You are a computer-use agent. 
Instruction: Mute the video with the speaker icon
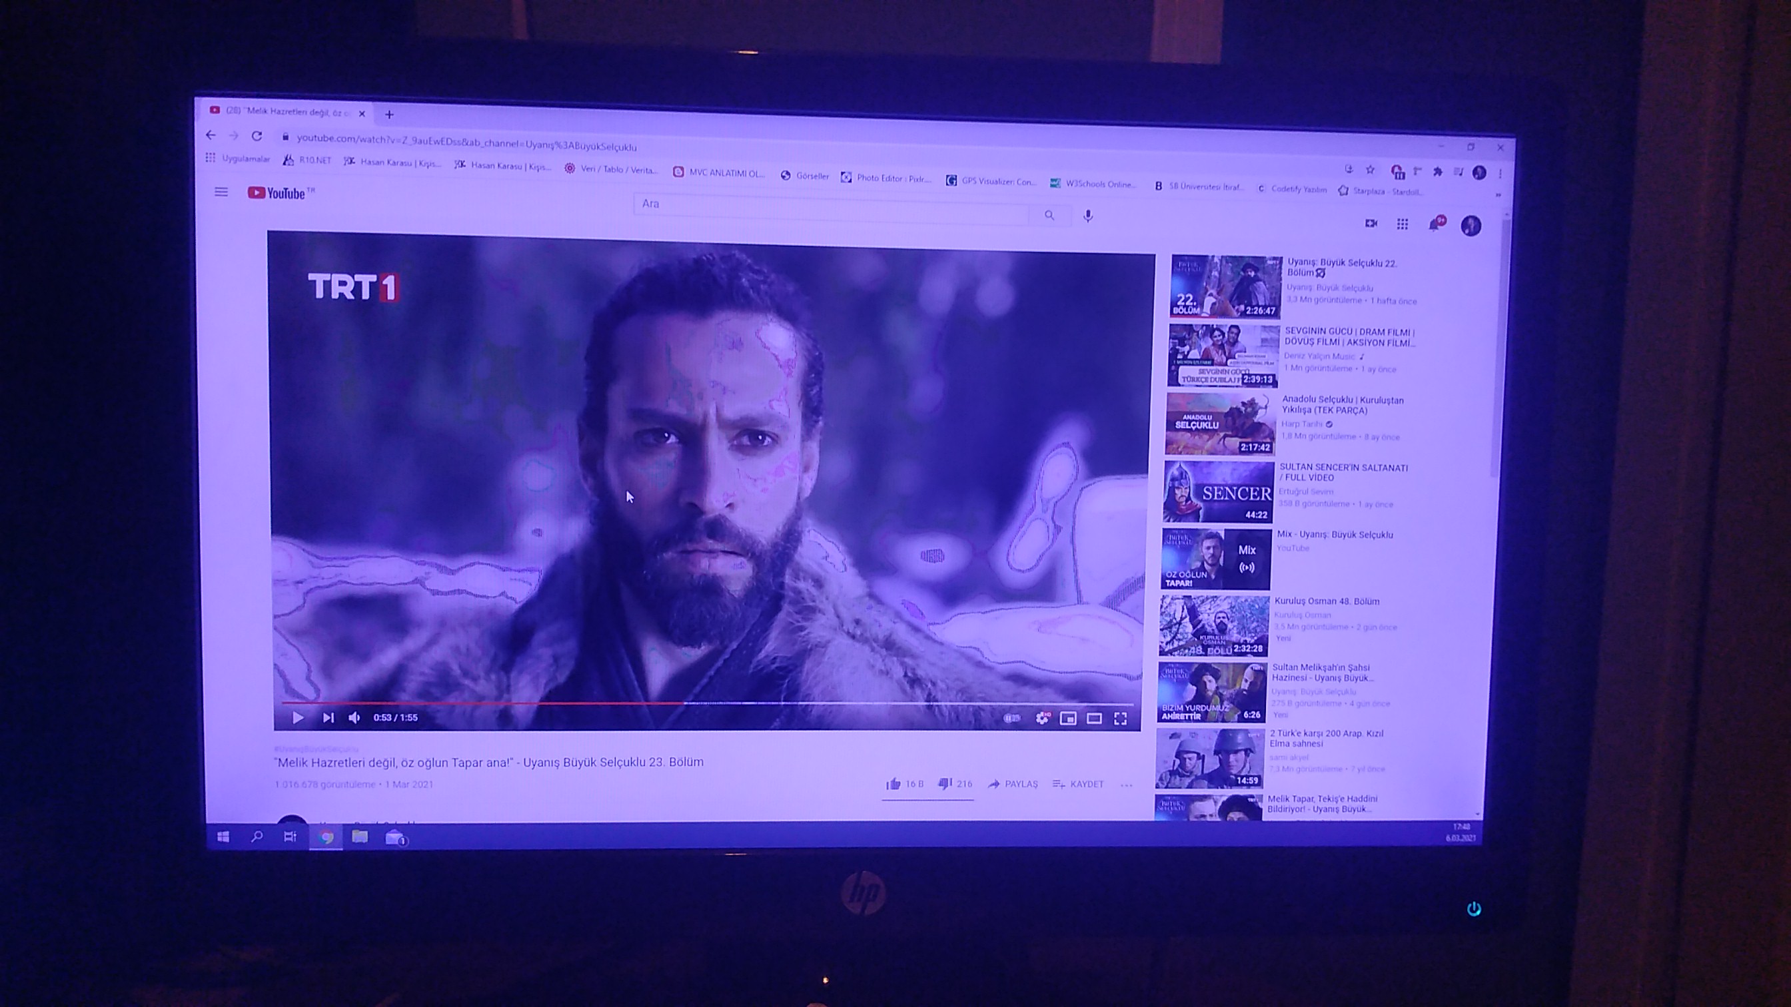354,717
